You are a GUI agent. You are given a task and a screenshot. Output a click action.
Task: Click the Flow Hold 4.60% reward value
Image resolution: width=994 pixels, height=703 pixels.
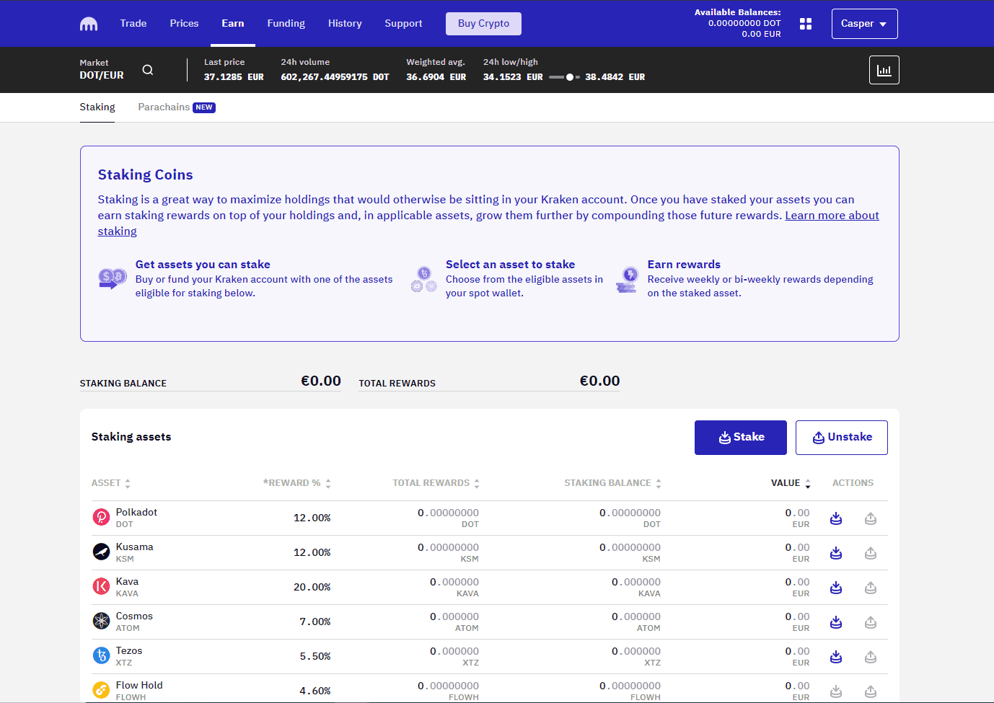coord(315,691)
